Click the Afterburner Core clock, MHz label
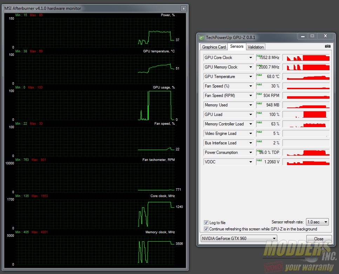Image resolution: width=339 pixels, height=274 pixels. pyautogui.click(x=163, y=196)
